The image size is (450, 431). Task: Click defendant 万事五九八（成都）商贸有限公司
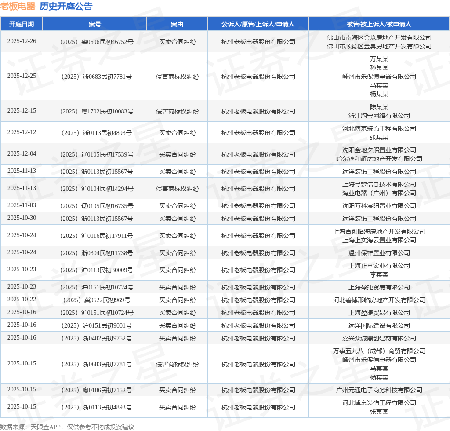pyautogui.click(x=379, y=351)
